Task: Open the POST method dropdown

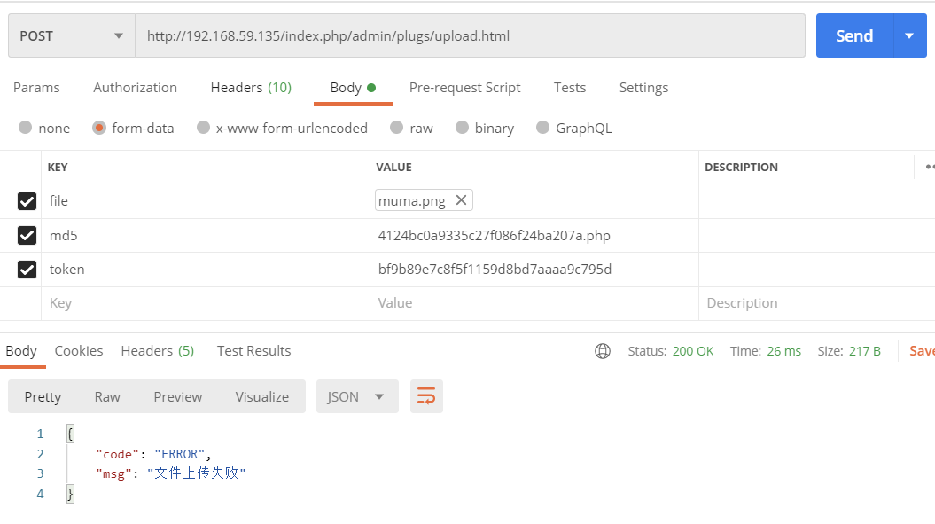Action: (x=71, y=36)
